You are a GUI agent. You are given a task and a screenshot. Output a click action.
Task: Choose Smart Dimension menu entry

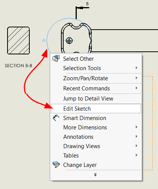[x=96, y=118]
